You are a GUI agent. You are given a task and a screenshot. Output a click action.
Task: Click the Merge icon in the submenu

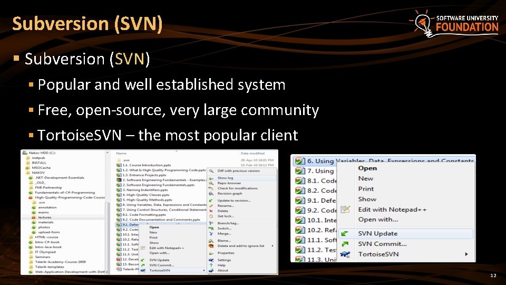211,234
